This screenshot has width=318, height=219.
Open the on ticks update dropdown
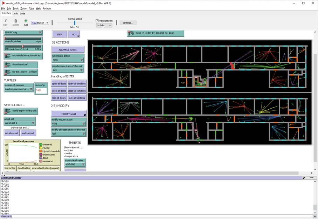pyautogui.click(x=104, y=26)
